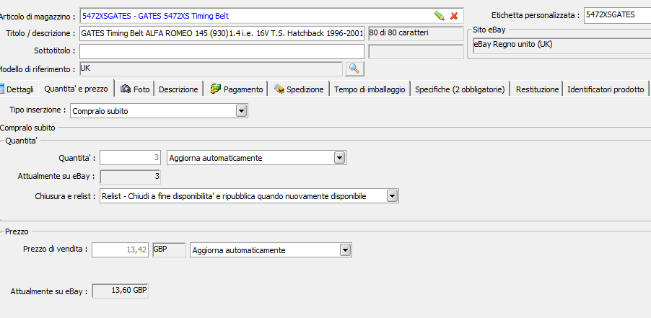
Task: Click the 80 di 80 caratteri counter
Action: pos(416,33)
